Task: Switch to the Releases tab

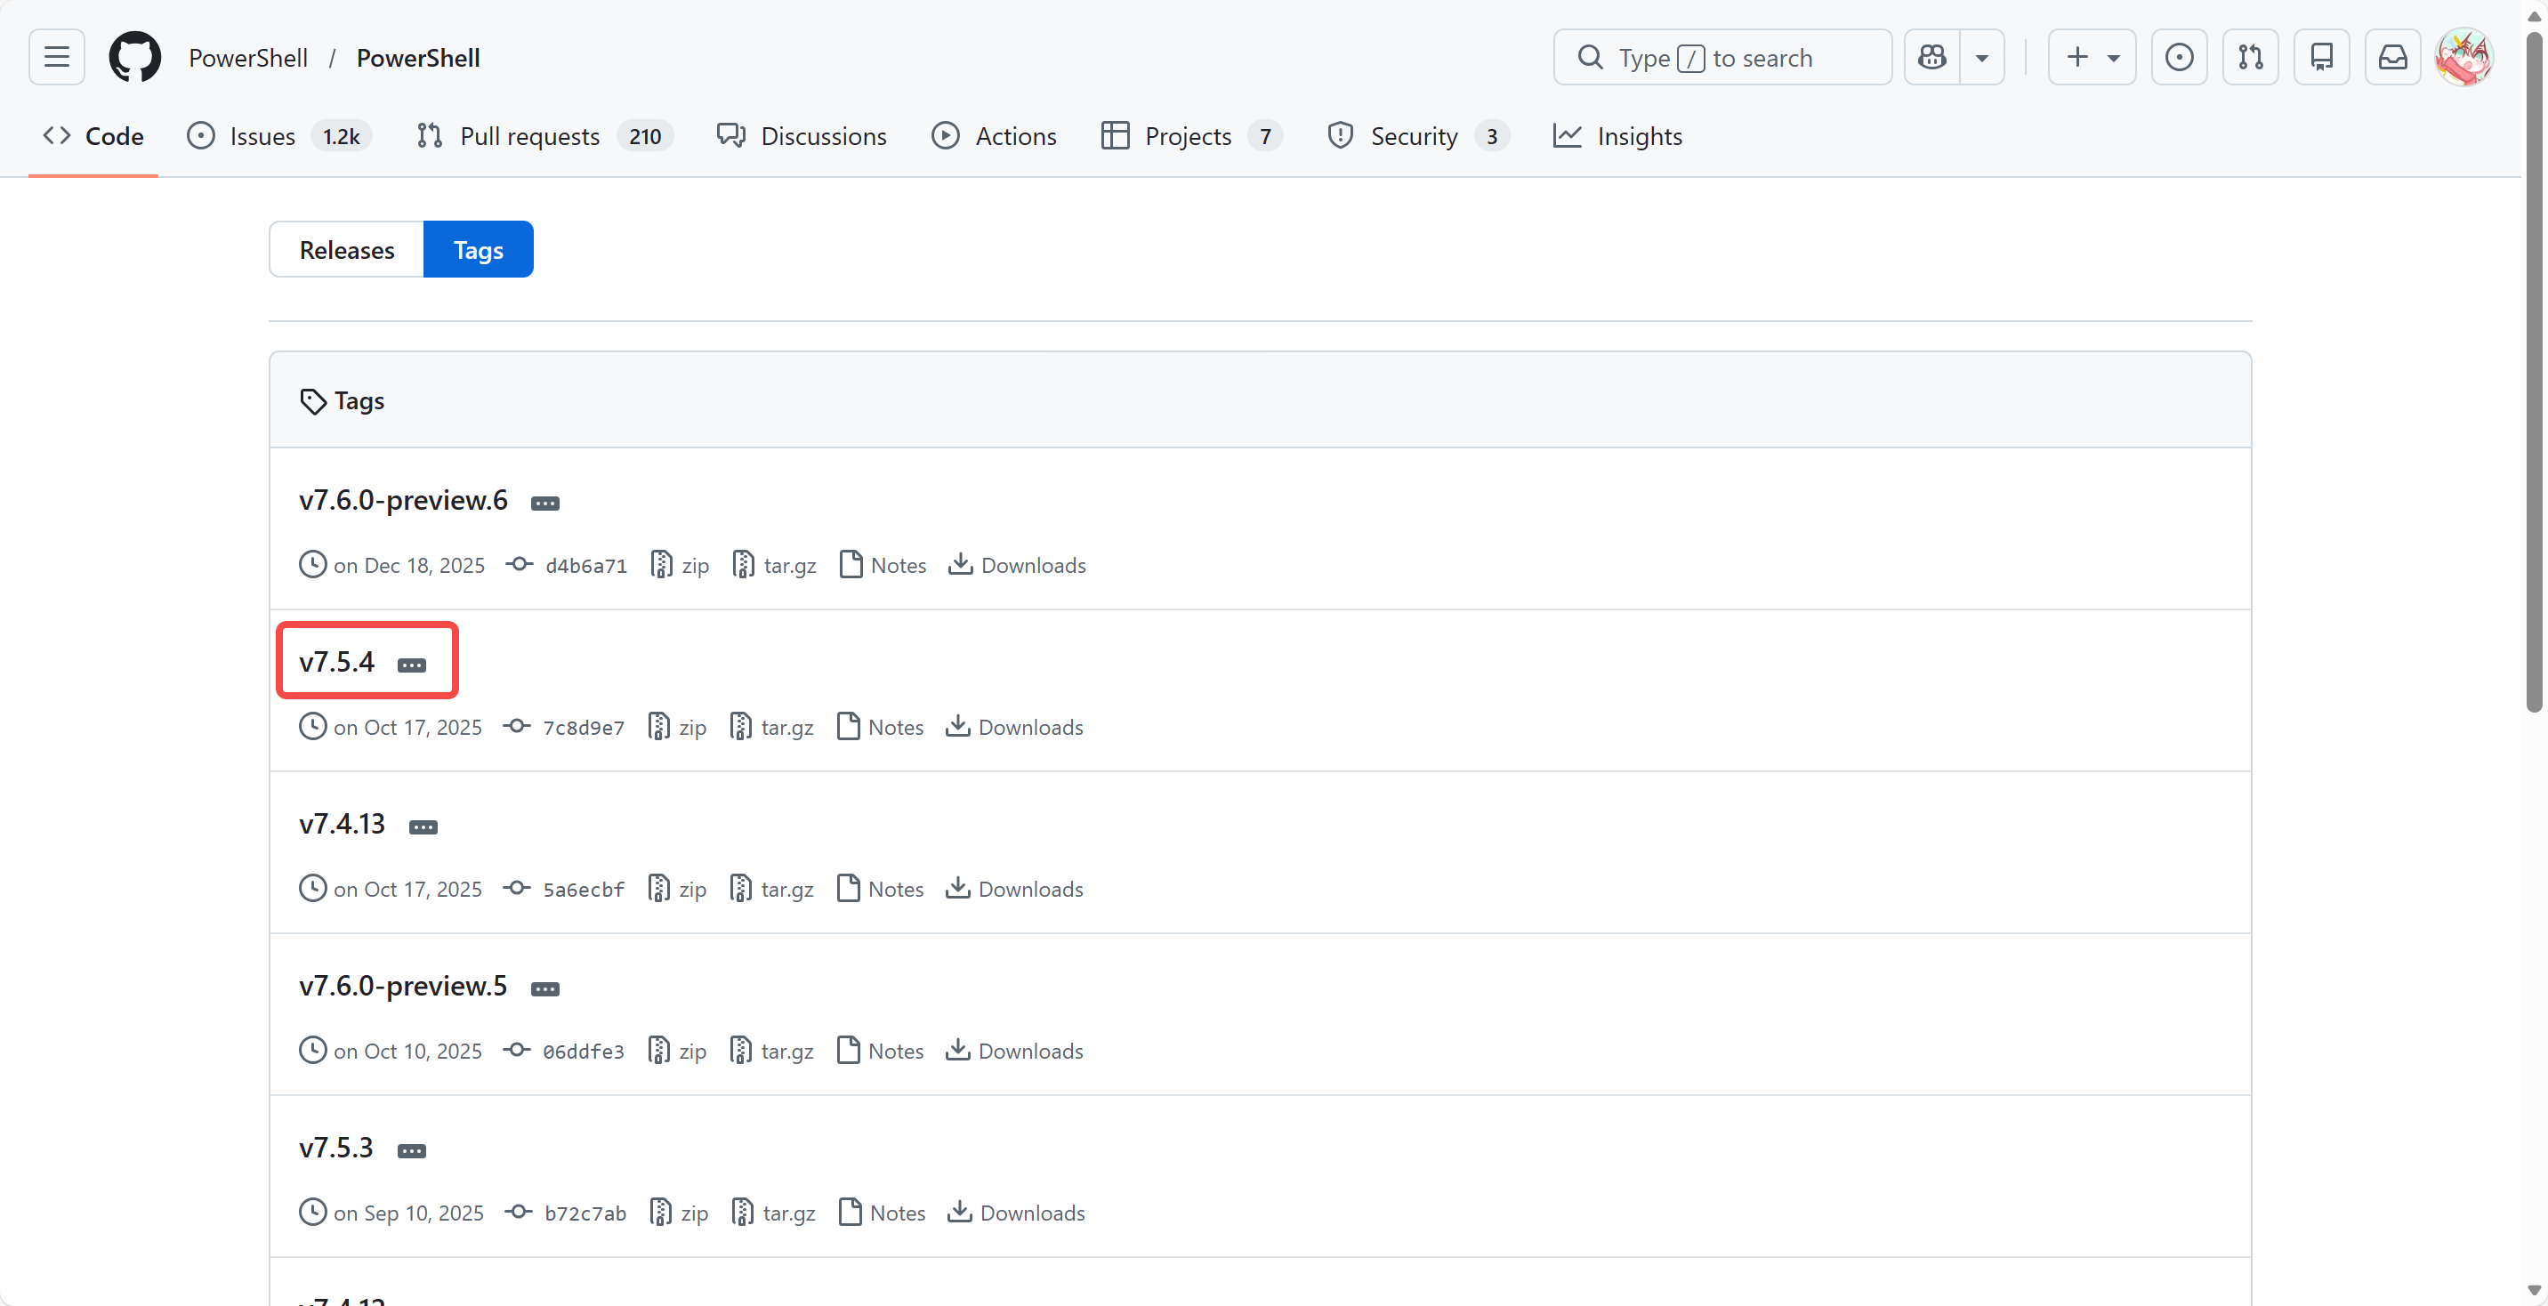Action: [346, 249]
